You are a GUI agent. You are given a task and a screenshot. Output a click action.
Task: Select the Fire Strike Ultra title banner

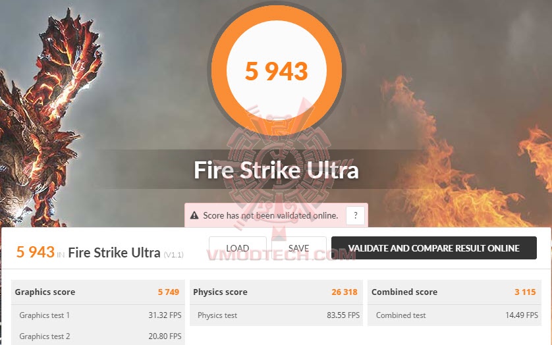coord(277,170)
